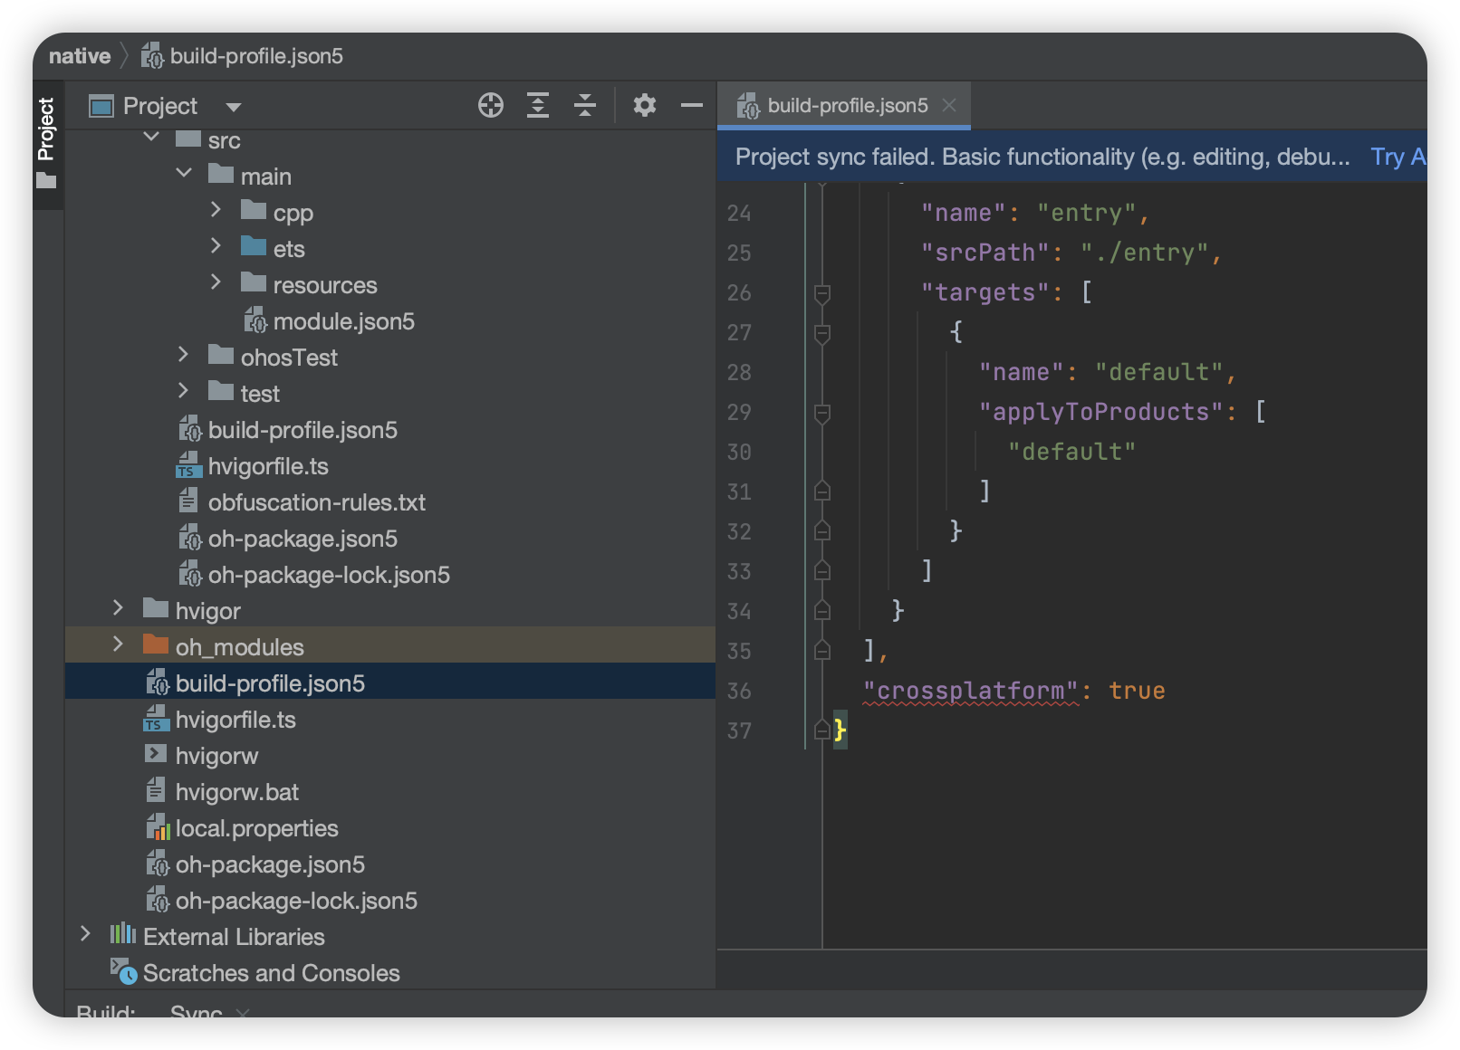1460x1050 pixels.
Task: Toggle fold marker at line 26 targets
Action: [x=822, y=293]
